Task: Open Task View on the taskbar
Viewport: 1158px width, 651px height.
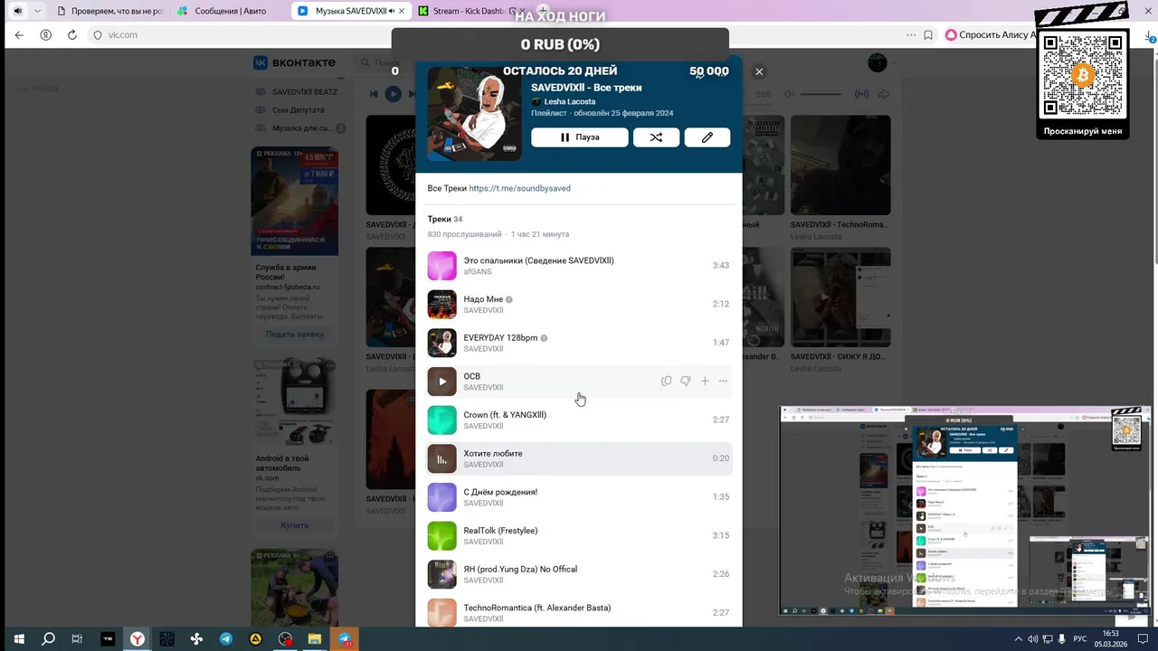Action: [x=78, y=639]
